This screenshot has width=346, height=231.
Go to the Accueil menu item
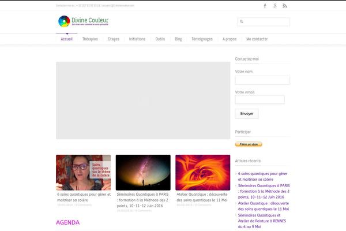pyautogui.click(x=67, y=39)
